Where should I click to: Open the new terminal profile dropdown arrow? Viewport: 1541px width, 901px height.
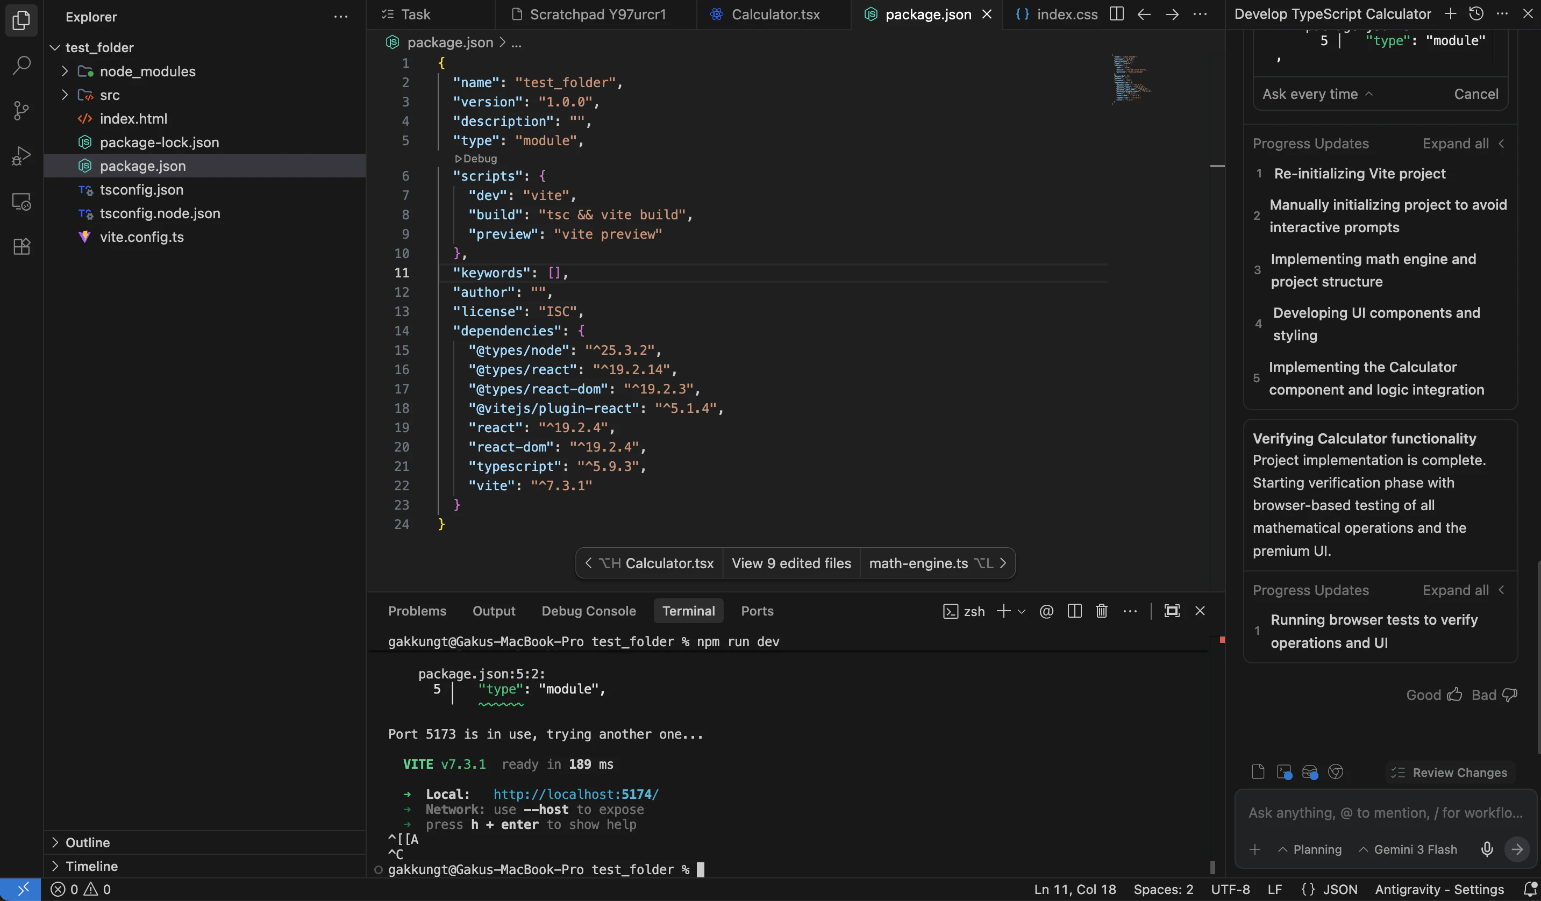pos(1021,611)
